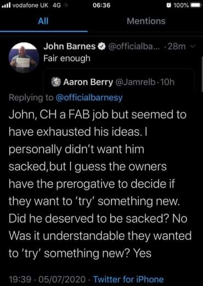This screenshot has width=203, height=286.
Task: Open the John Barnes display name
Action: (70, 47)
